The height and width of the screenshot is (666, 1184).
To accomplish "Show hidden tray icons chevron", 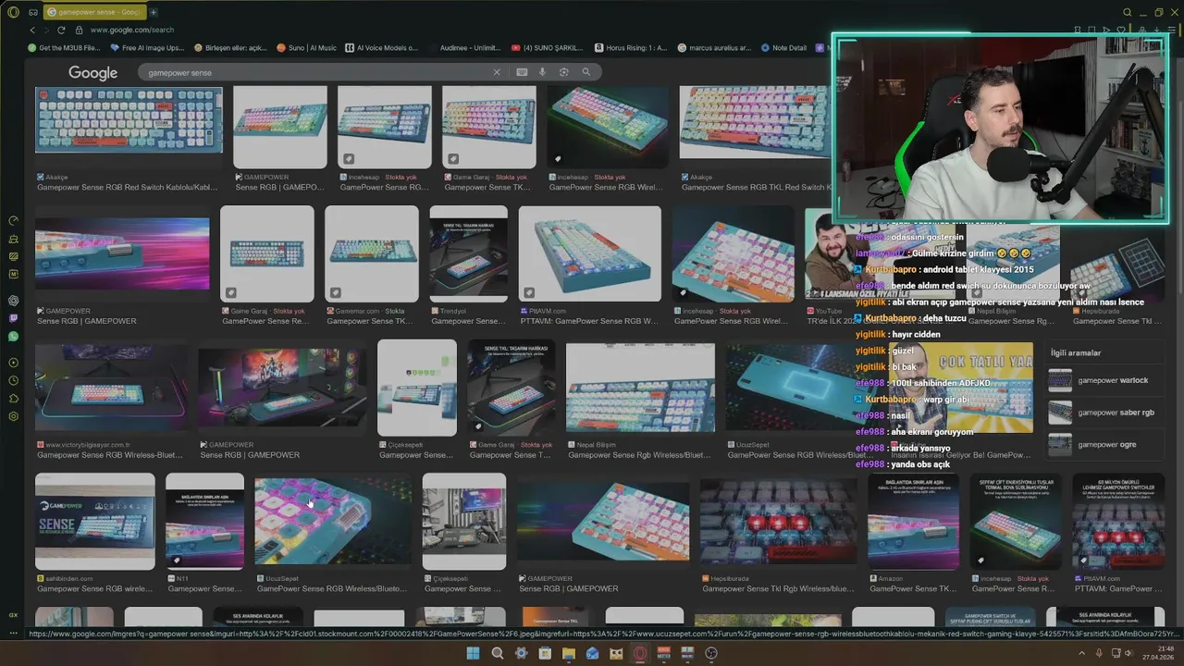I will pos(1081,653).
